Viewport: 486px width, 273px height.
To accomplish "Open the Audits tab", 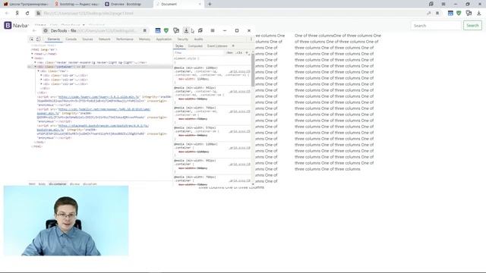I will [x=198, y=39].
